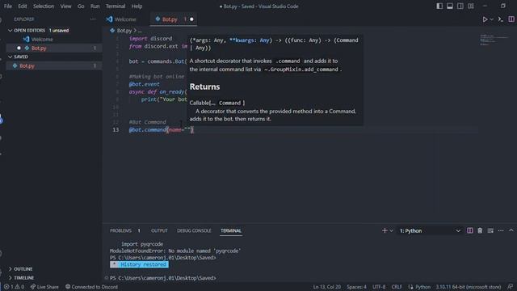517x291 pixels.
Task: Click the editor minimap
Action: [x=495, y=40]
